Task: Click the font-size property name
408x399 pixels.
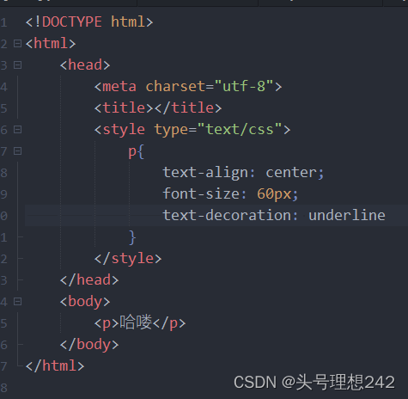Action: [x=201, y=194]
